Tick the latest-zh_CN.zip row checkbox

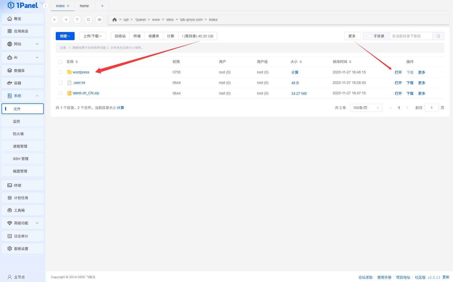61,93
